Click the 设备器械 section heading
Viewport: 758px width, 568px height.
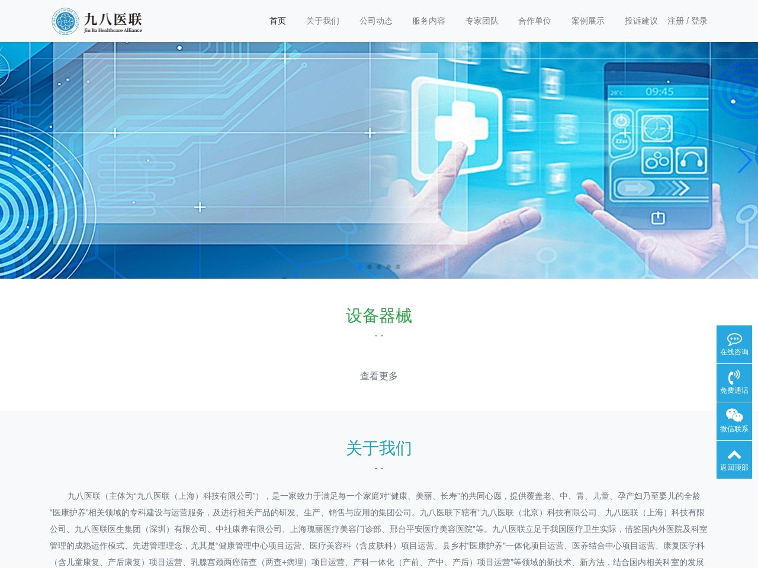(379, 316)
